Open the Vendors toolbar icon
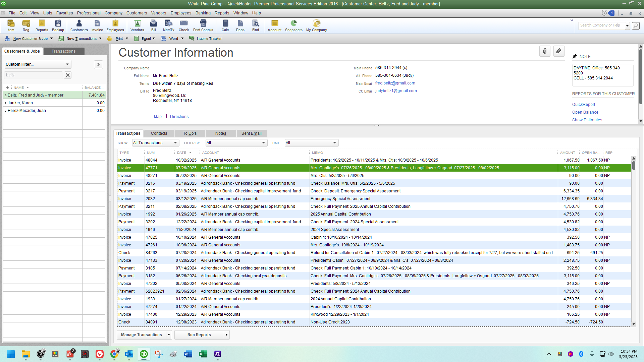 (x=137, y=25)
